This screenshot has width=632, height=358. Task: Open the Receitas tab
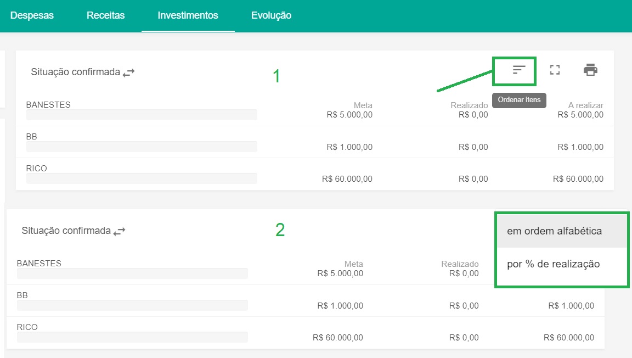click(105, 15)
